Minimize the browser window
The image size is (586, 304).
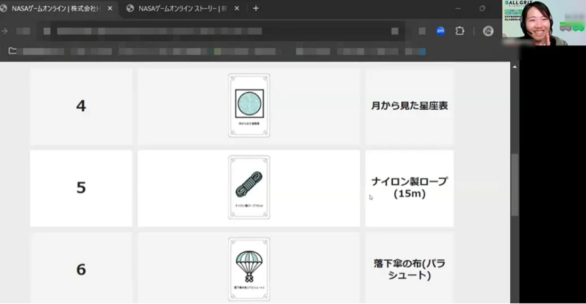click(x=458, y=9)
